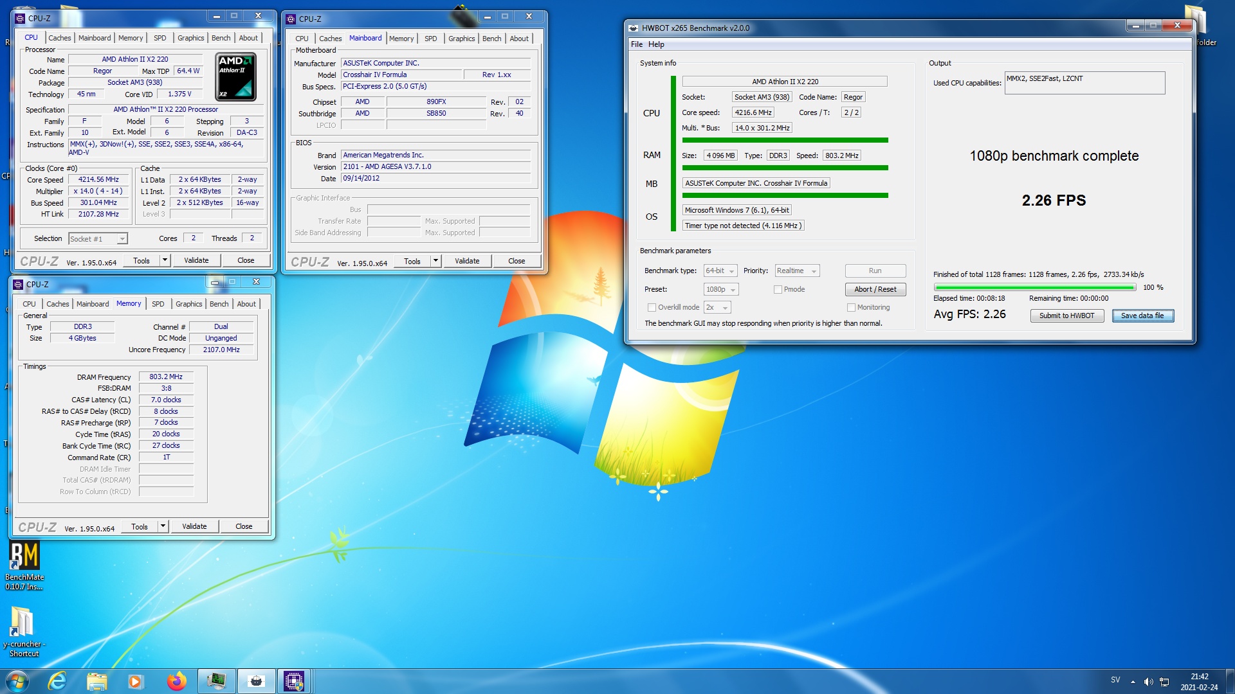Expand Tools arrow in Mainboard window

click(435, 261)
